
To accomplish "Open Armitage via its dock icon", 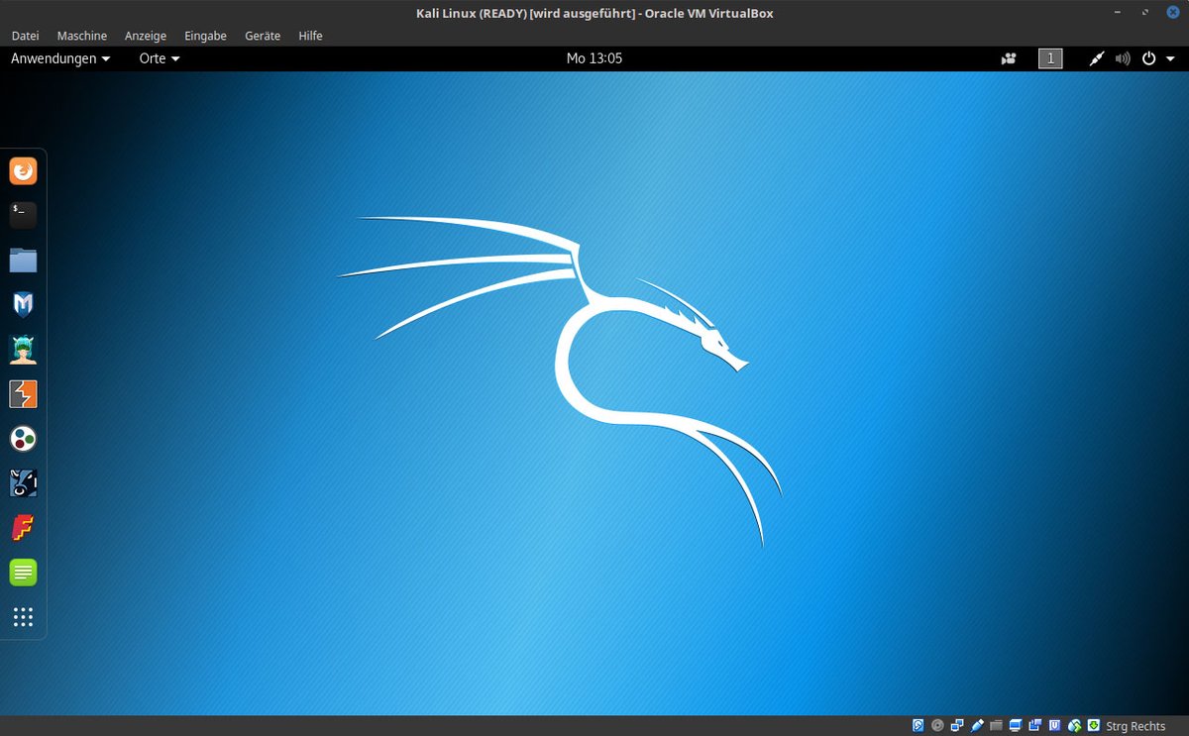I will click(23, 349).
